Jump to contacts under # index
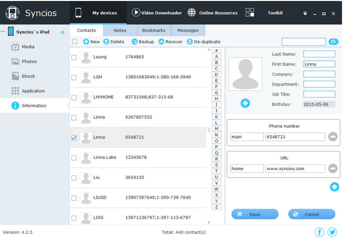This screenshot has height=239, width=343. [216, 50]
